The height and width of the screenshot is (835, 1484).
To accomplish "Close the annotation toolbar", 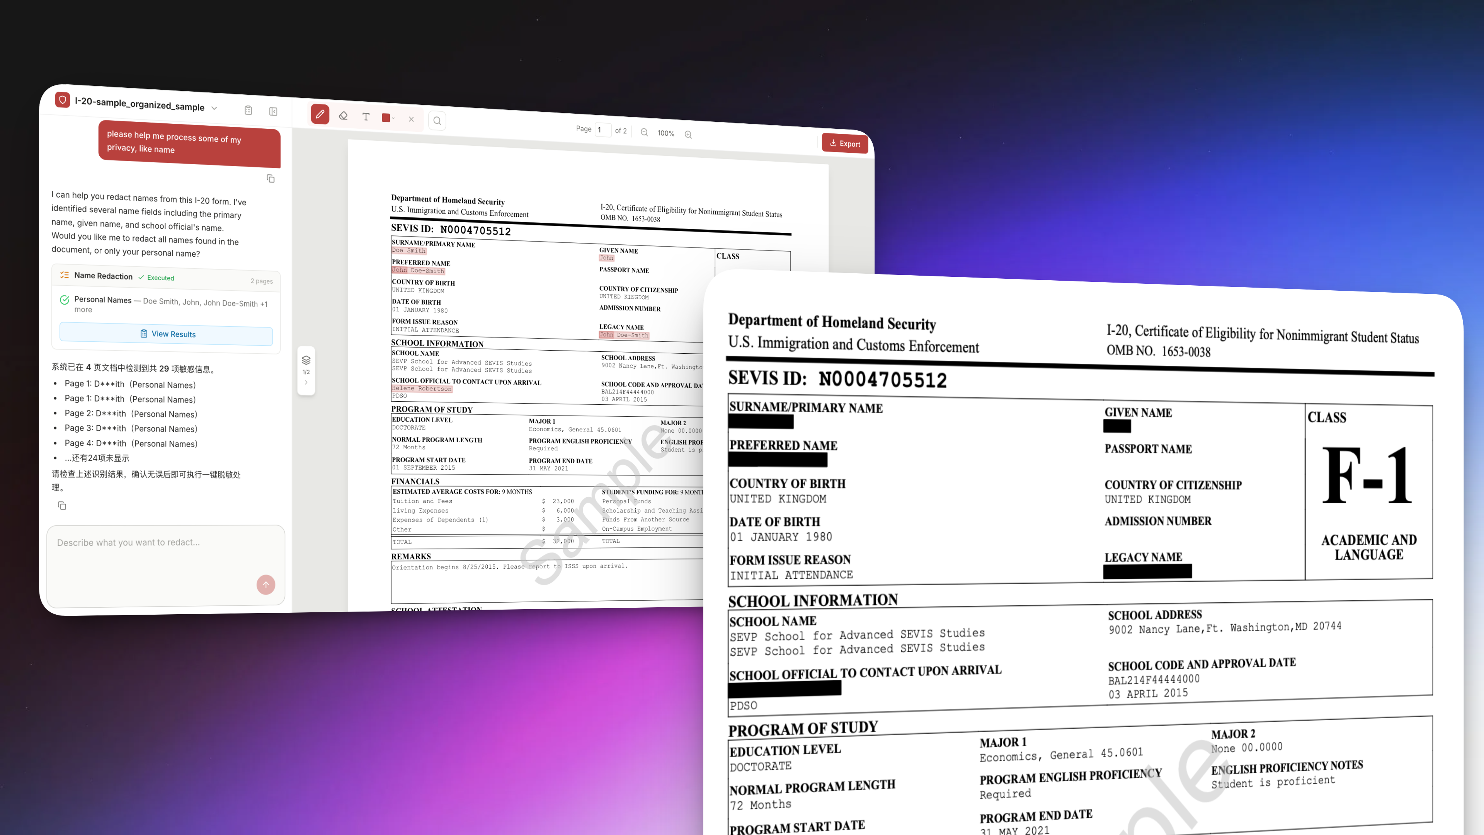I will (x=411, y=119).
